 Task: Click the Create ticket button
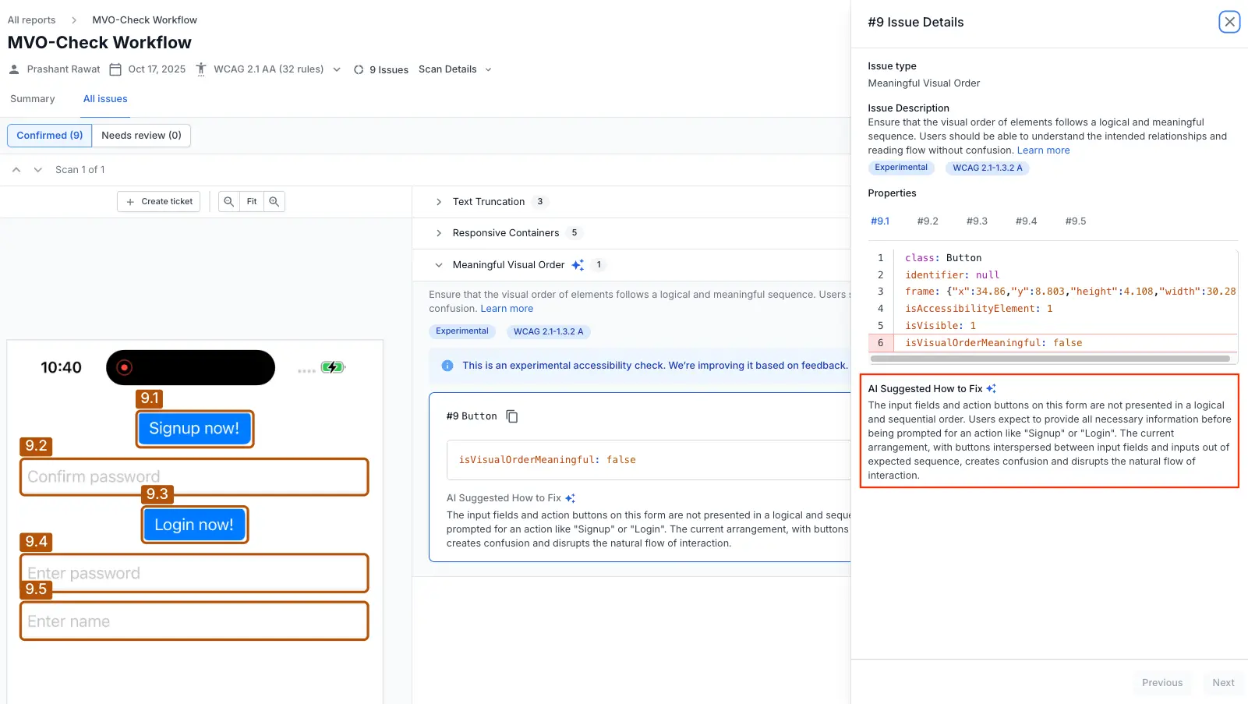158,201
